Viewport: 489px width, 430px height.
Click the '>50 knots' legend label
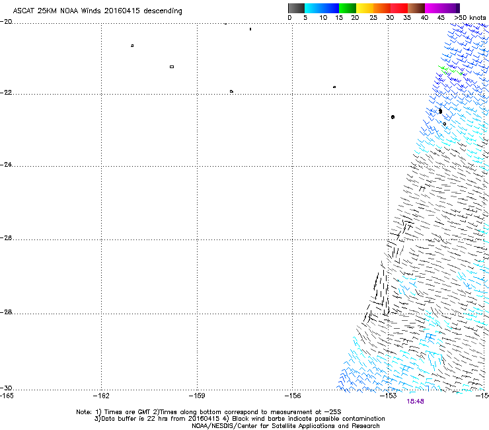click(470, 18)
